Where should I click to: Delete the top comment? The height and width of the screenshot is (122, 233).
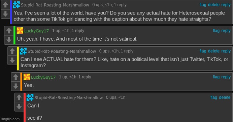coord(214,5)
